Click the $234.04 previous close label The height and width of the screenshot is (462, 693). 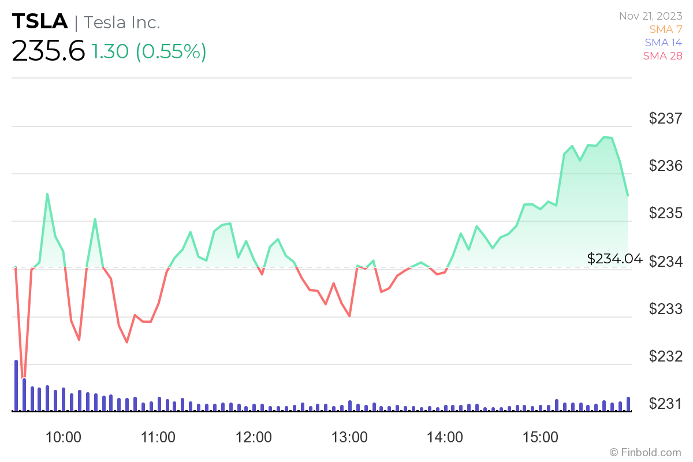tap(614, 259)
